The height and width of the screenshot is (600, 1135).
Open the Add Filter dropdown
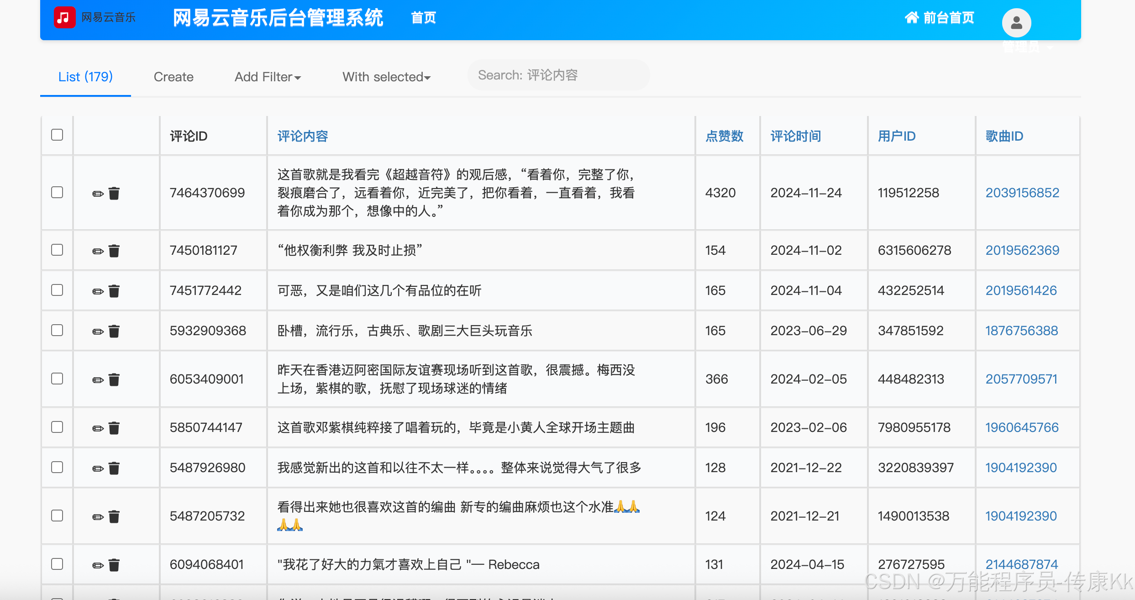(268, 77)
